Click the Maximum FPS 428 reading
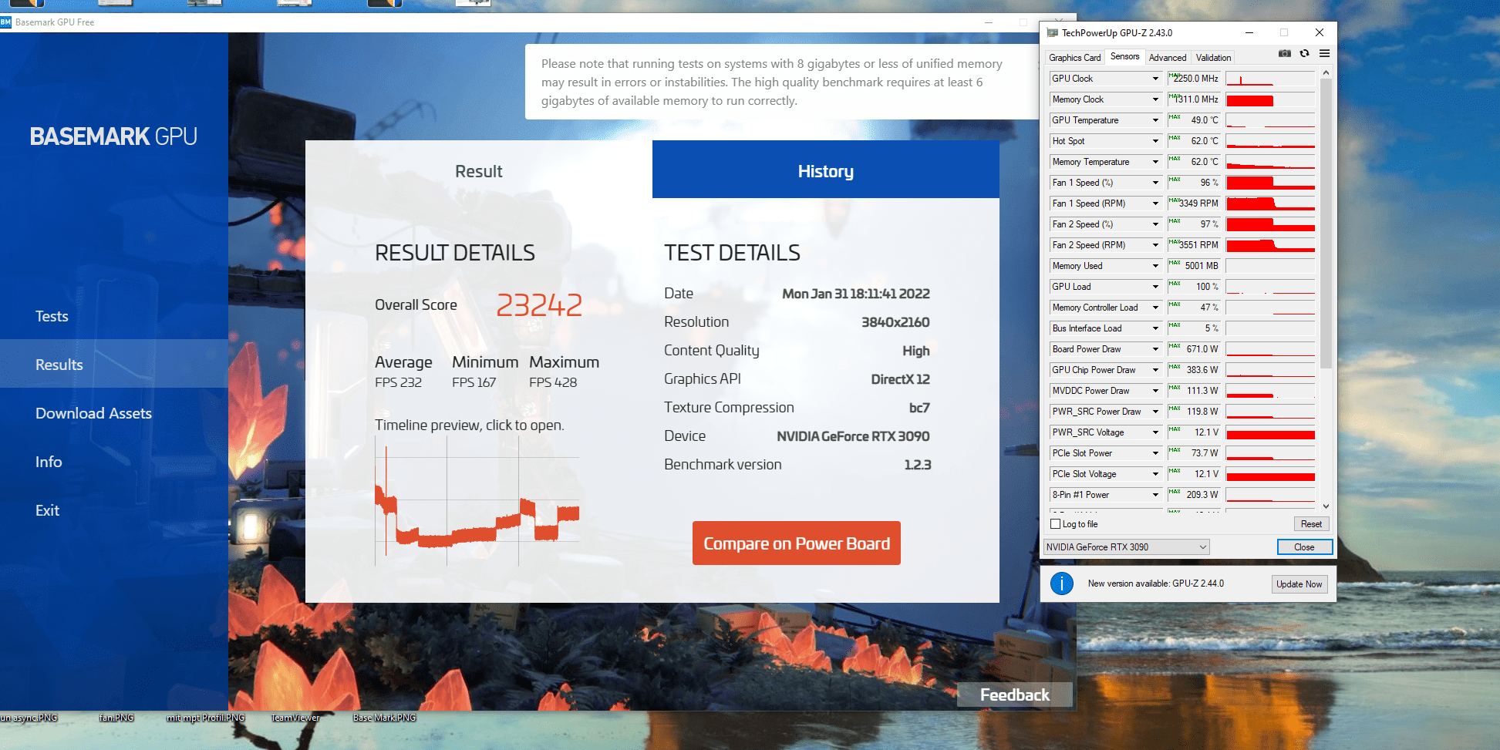The image size is (1500, 750). pyautogui.click(x=553, y=382)
